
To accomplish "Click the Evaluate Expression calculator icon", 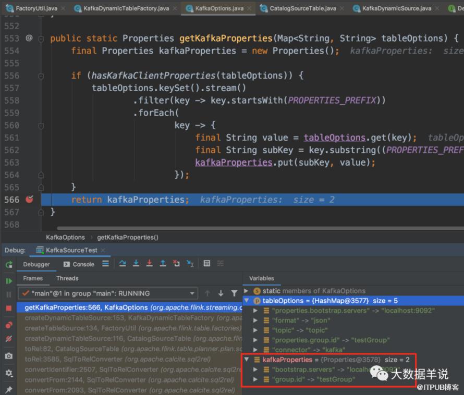I will click(207, 263).
